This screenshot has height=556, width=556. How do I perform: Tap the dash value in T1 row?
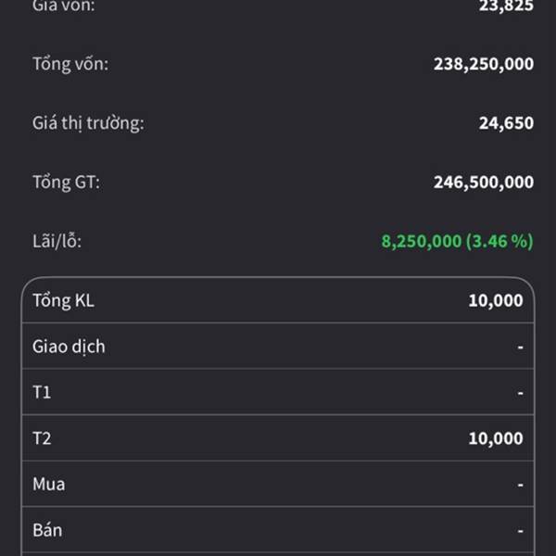(x=520, y=392)
